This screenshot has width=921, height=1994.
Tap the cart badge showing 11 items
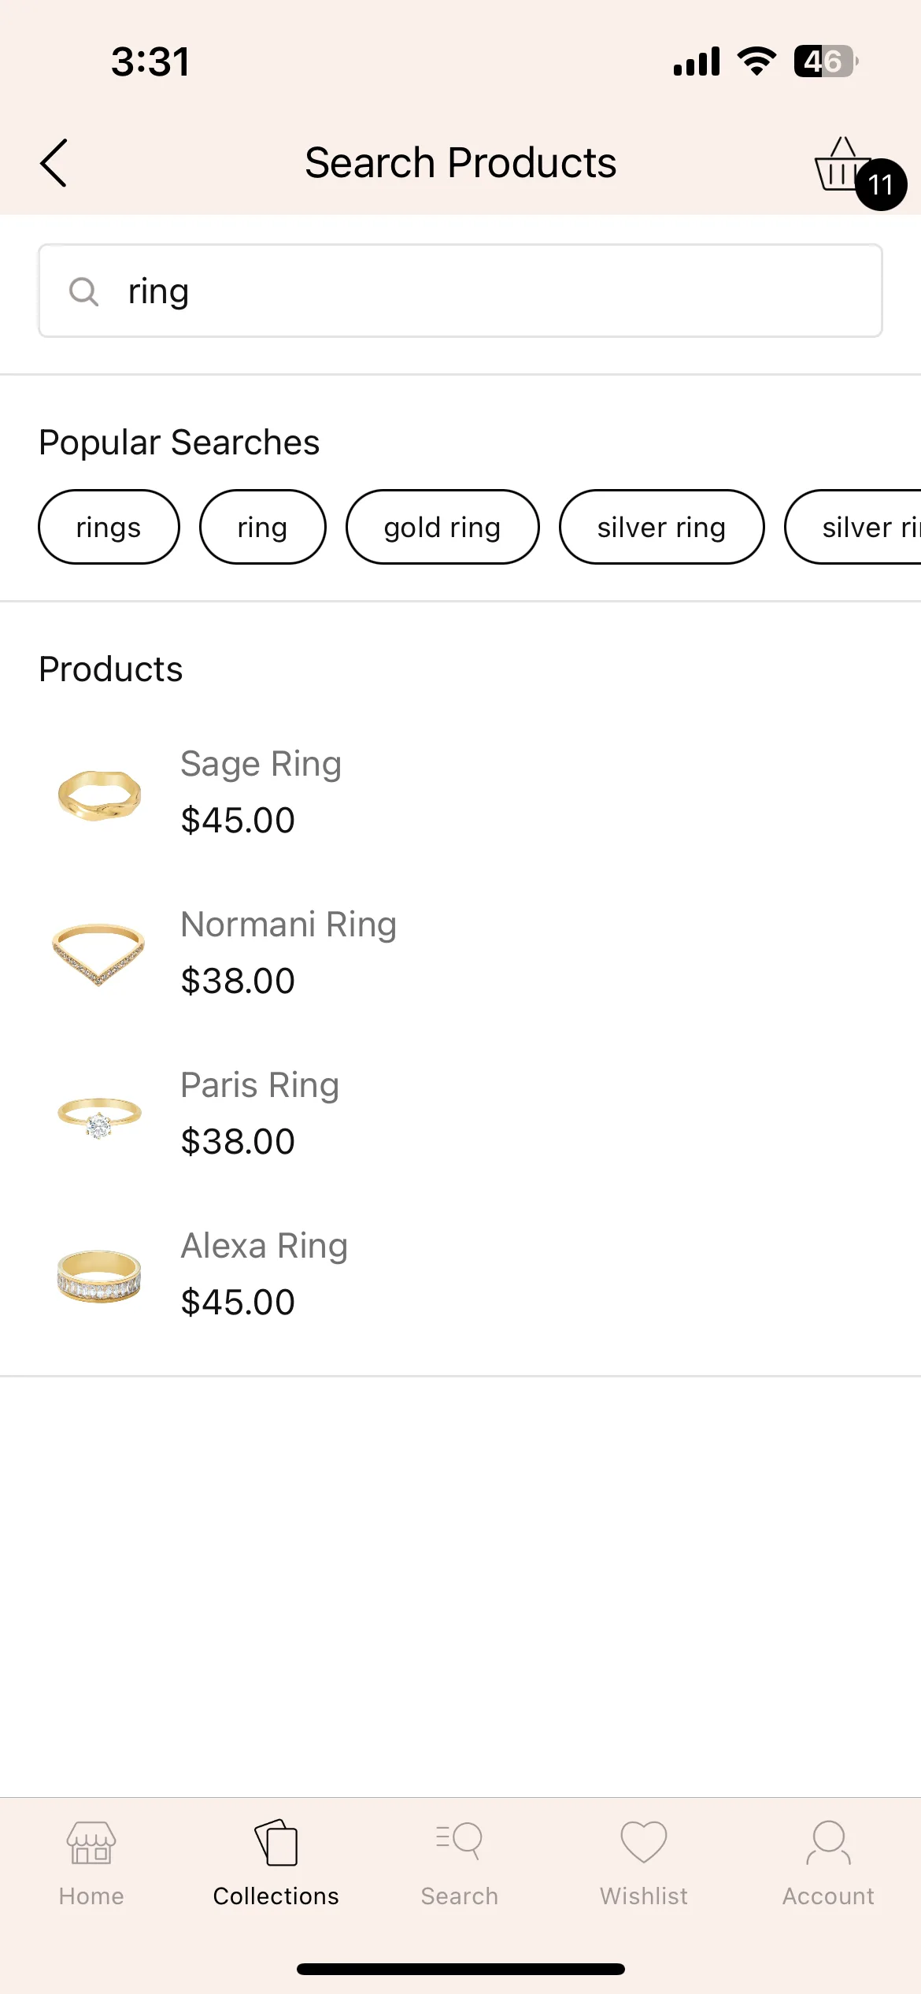(x=881, y=184)
